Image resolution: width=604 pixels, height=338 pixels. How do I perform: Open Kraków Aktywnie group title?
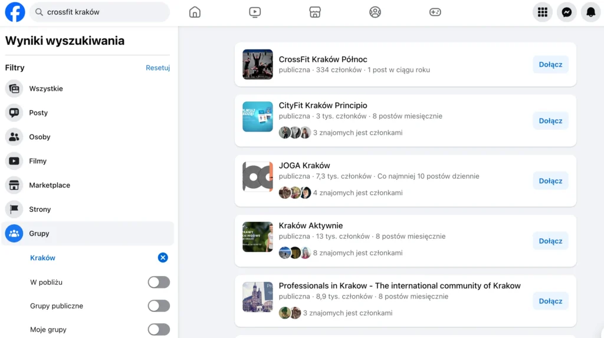pos(310,225)
